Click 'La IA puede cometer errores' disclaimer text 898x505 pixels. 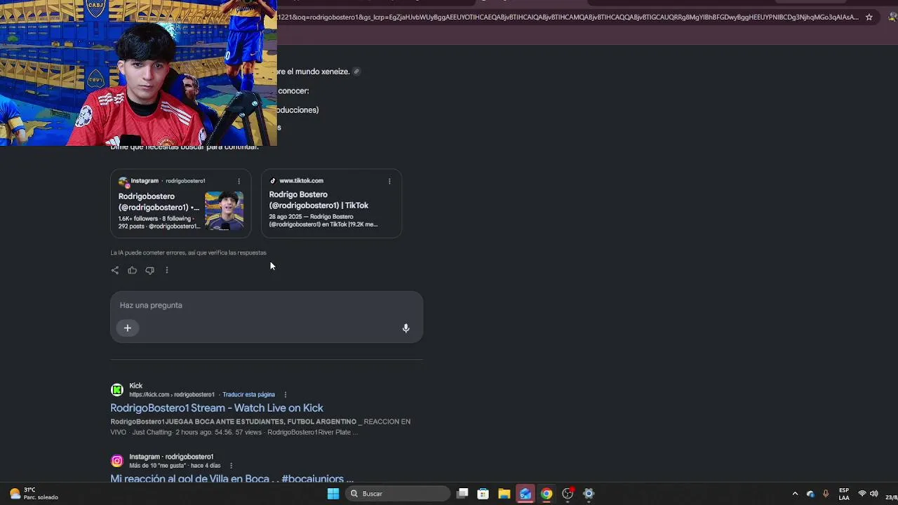click(x=188, y=252)
